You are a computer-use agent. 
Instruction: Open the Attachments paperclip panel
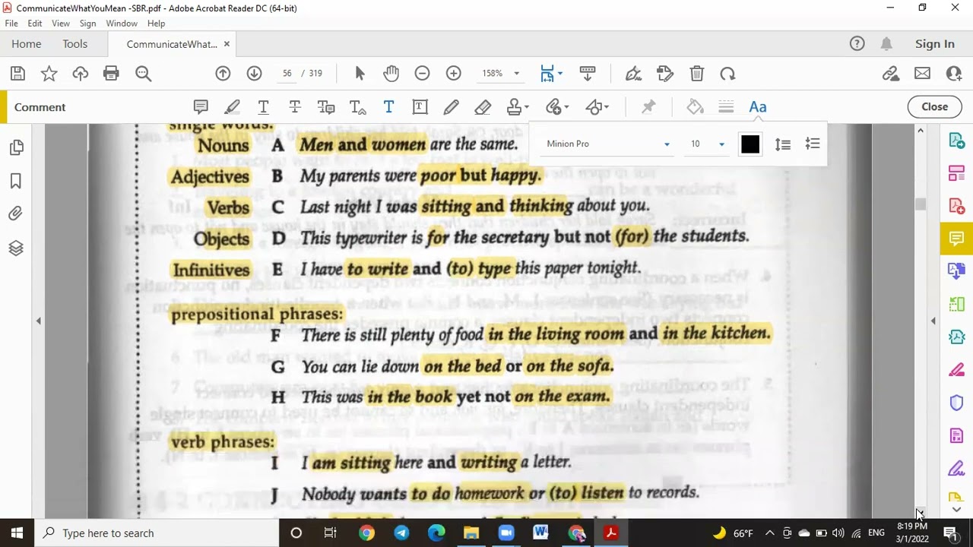click(x=16, y=214)
